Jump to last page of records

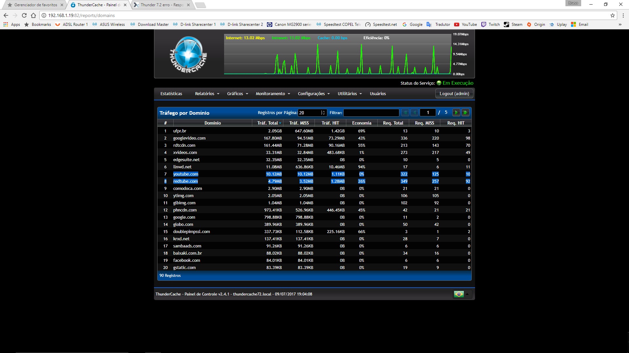(465, 112)
